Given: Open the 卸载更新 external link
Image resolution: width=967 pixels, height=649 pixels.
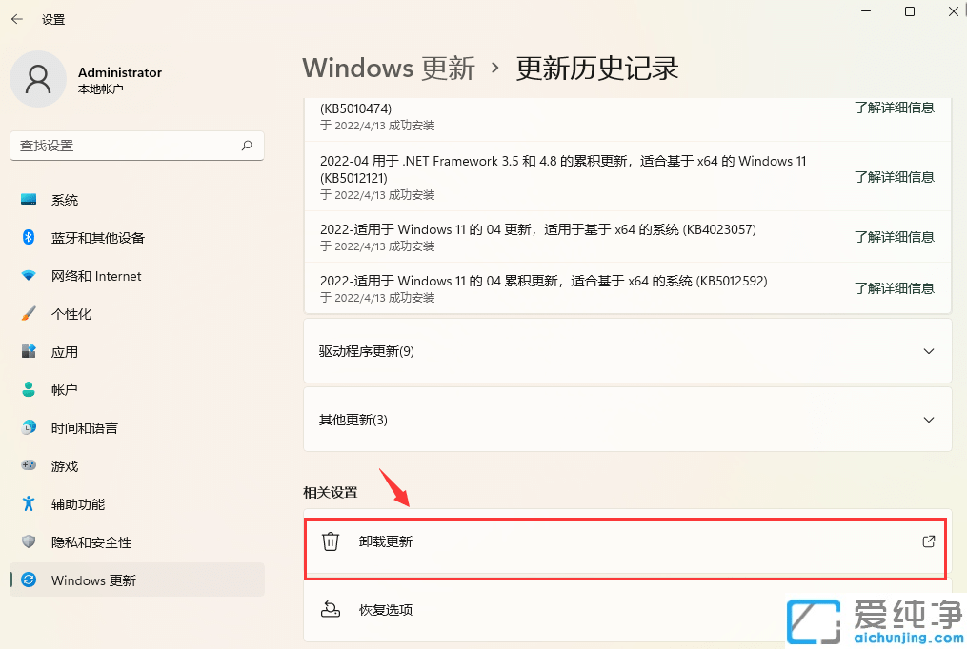Looking at the screenshot, I should [927, 541].
